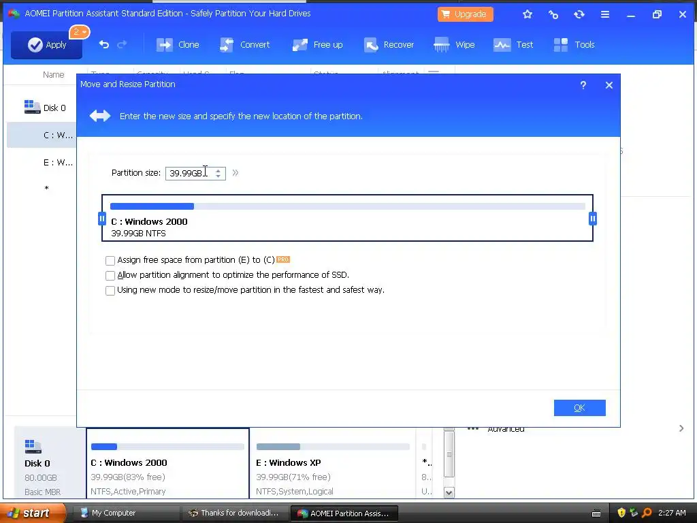Increase partition size with up arrow
This screenshot has width=697, height=523.
click(218, 170)
